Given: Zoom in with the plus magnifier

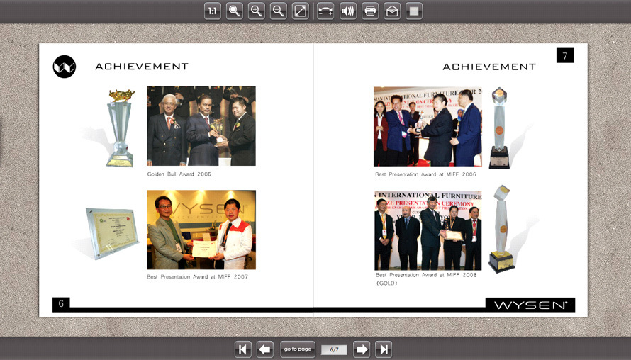Looking at the screenshot, I should coord(257,11).
